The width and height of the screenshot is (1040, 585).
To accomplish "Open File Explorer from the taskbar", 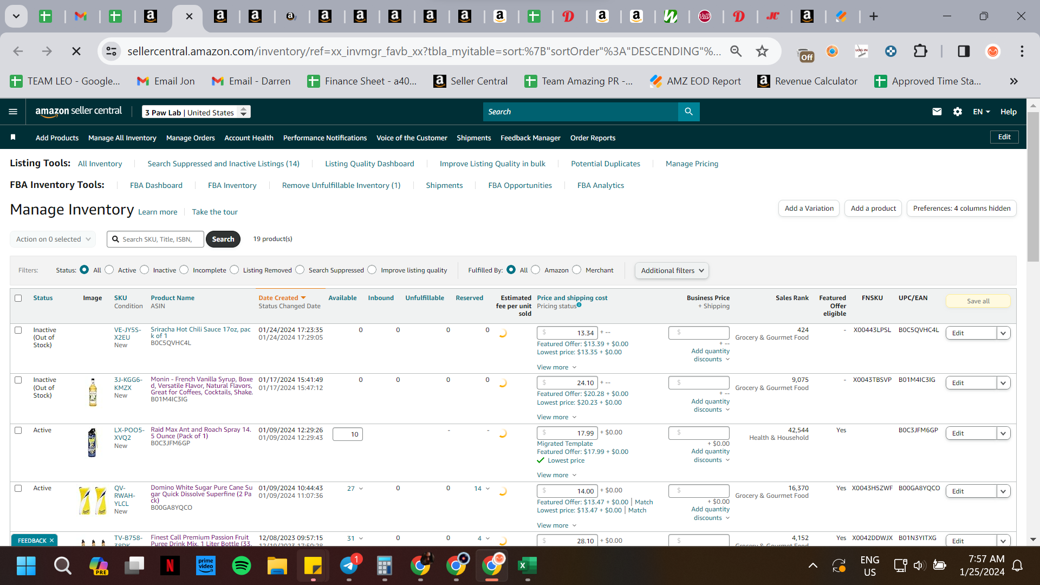I will tap(277, 566).
